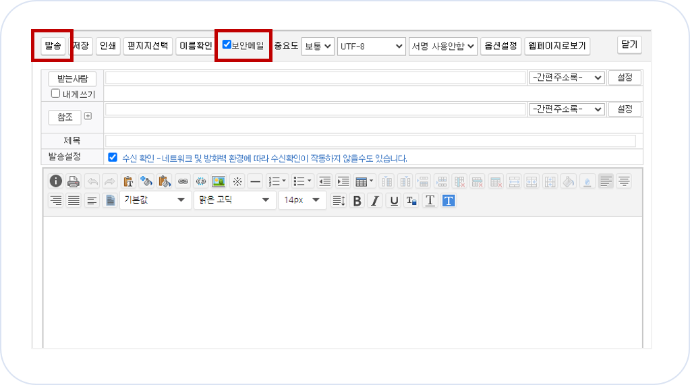Open the editor info icon
The image size is (690, 385).
coord(56,181)
